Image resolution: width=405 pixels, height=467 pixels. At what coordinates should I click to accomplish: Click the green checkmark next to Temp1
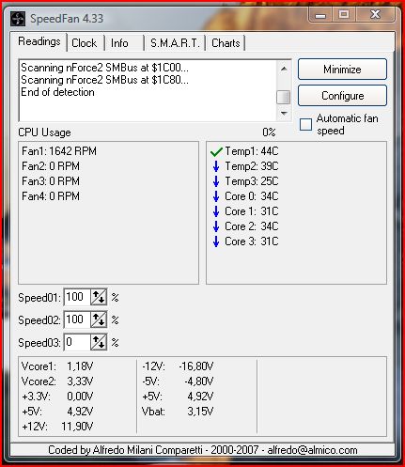click(x=216, y=152)
